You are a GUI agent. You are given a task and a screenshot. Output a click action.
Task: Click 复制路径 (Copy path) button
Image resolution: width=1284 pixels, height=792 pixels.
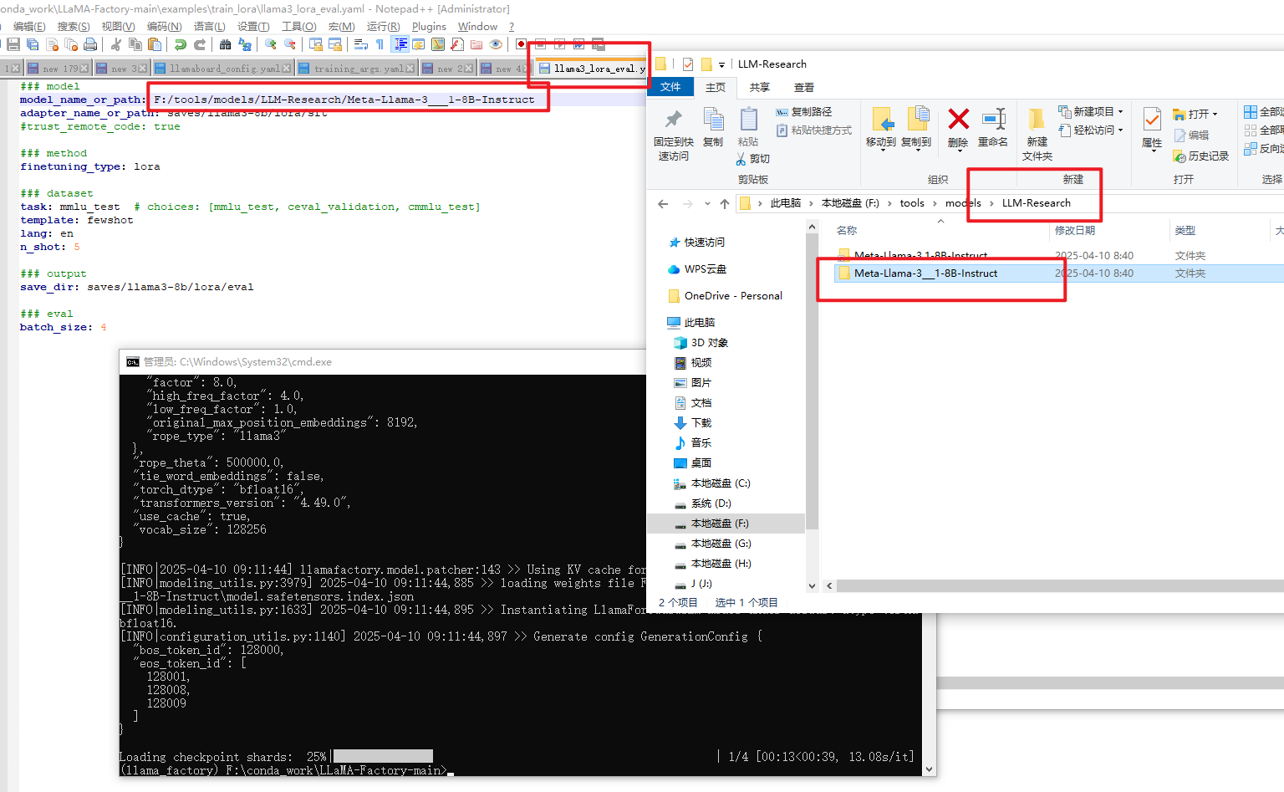coord(803,111)
